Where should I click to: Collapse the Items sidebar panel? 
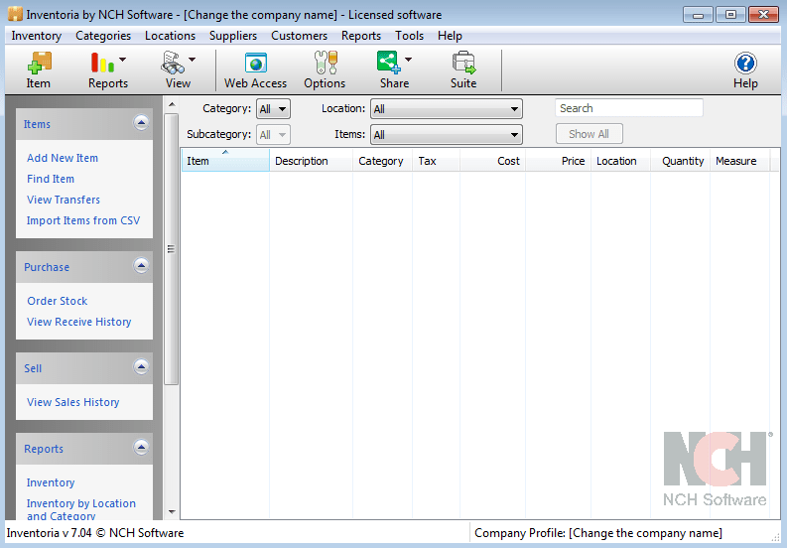[141, 122]
